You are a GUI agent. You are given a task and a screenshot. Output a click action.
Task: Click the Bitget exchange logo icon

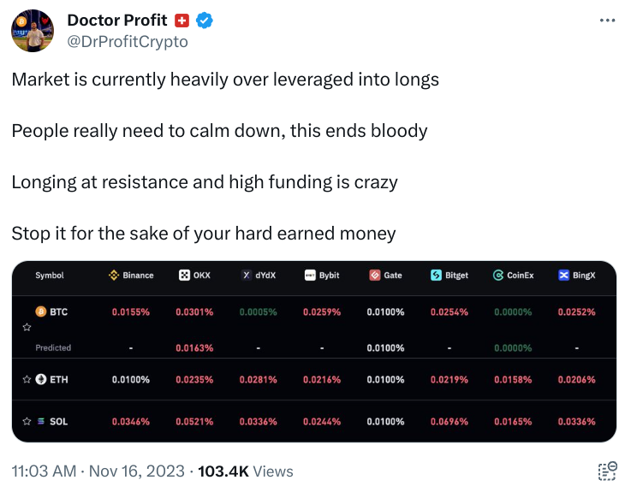437,276
